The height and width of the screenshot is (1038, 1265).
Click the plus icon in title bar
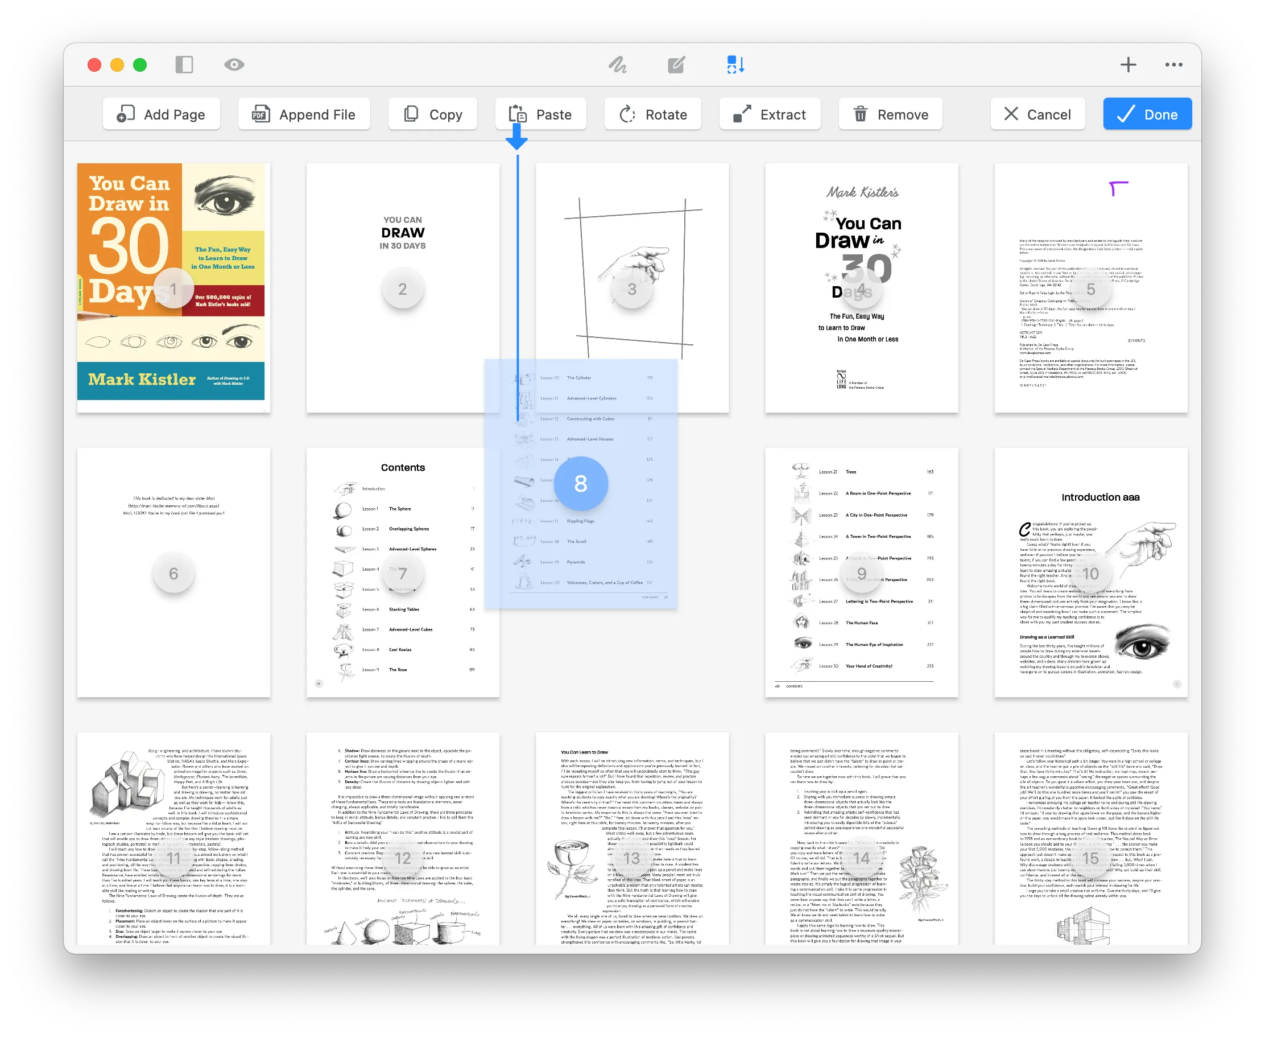(x=1127, y=64)
